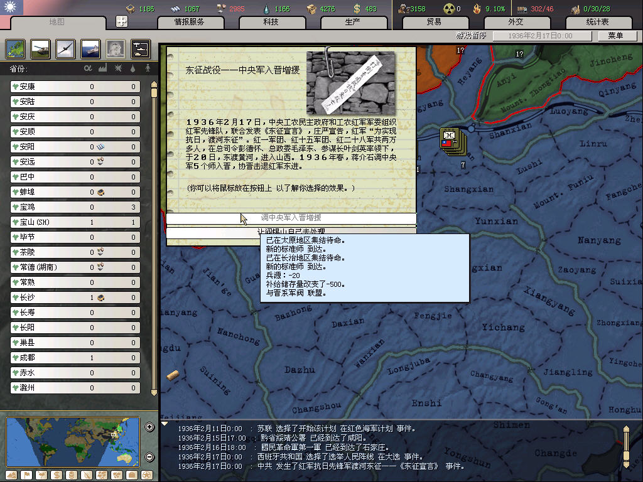This screenshot has width=643, height=482.
Task: Toggle the economic dollar map mode
Action: pyautogui.click(x=55, y=474)
